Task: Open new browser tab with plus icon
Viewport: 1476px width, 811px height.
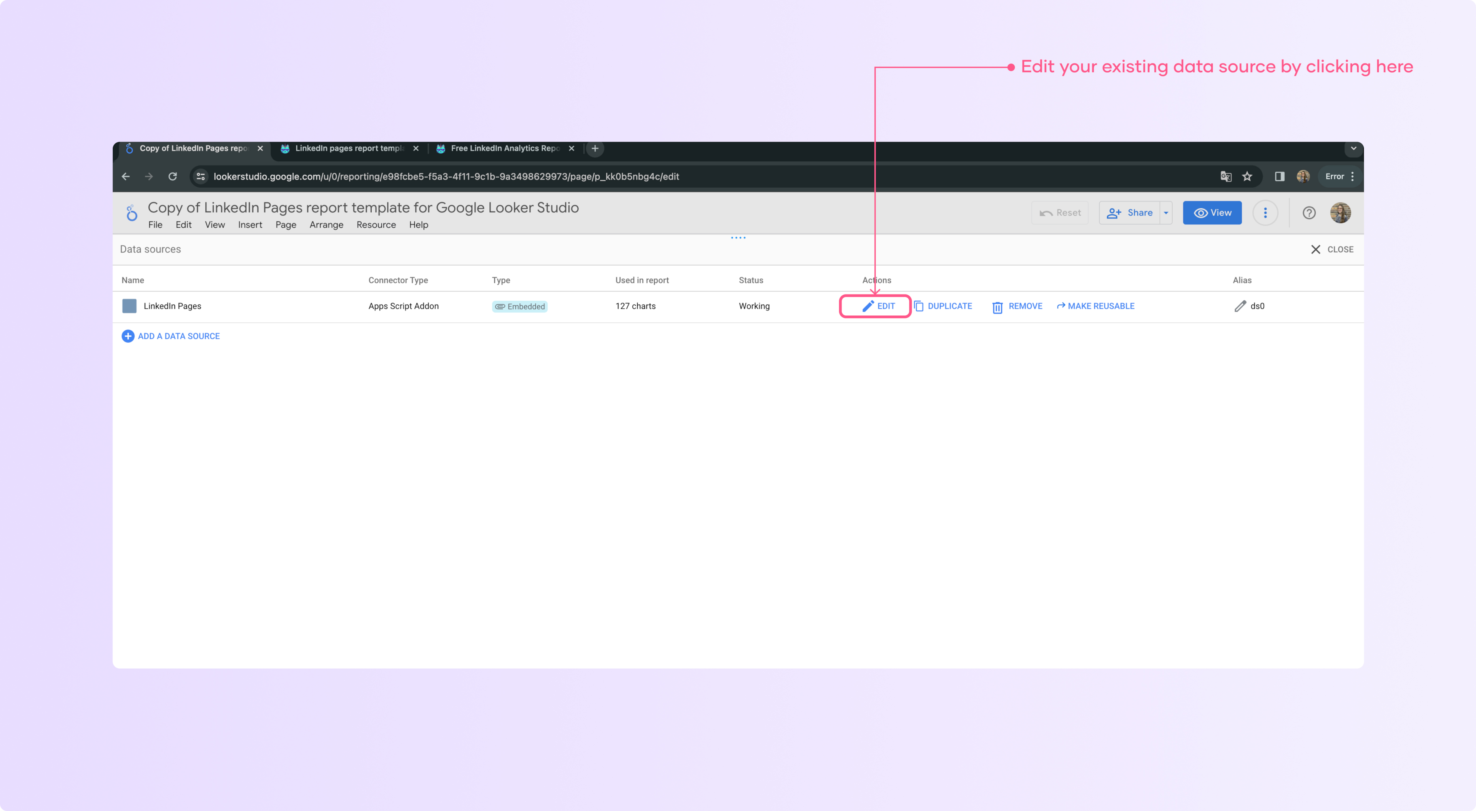Action: click(x=595, y=148)
